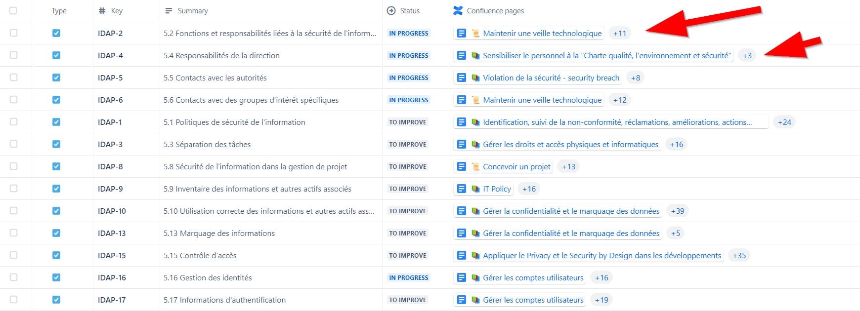Click the task type icon for IDAP-10

pyautogui.click(x=56, y=211)
